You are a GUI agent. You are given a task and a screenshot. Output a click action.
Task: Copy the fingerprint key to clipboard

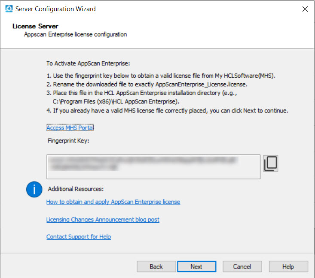coord(270,164)
